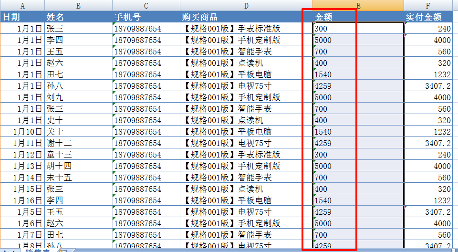
Task: Click paid amount 4000 in 胡十四's row
Action: (428, 166)
